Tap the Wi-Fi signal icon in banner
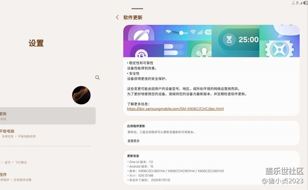The image size is (308, 190). tap(193, 32)
